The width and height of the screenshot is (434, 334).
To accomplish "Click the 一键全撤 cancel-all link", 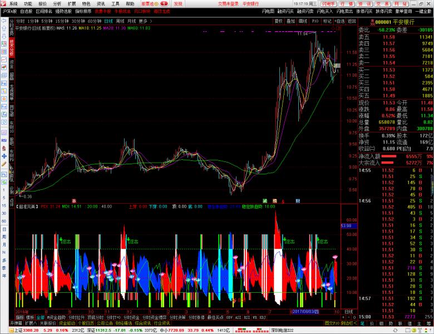I will [423, 11].
